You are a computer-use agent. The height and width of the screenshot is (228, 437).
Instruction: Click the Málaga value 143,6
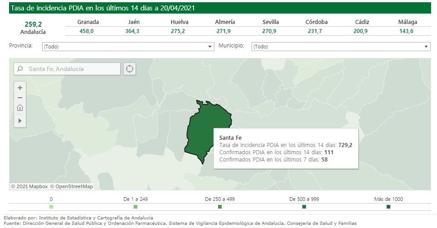pyautogui.click(x=406, y=31)
